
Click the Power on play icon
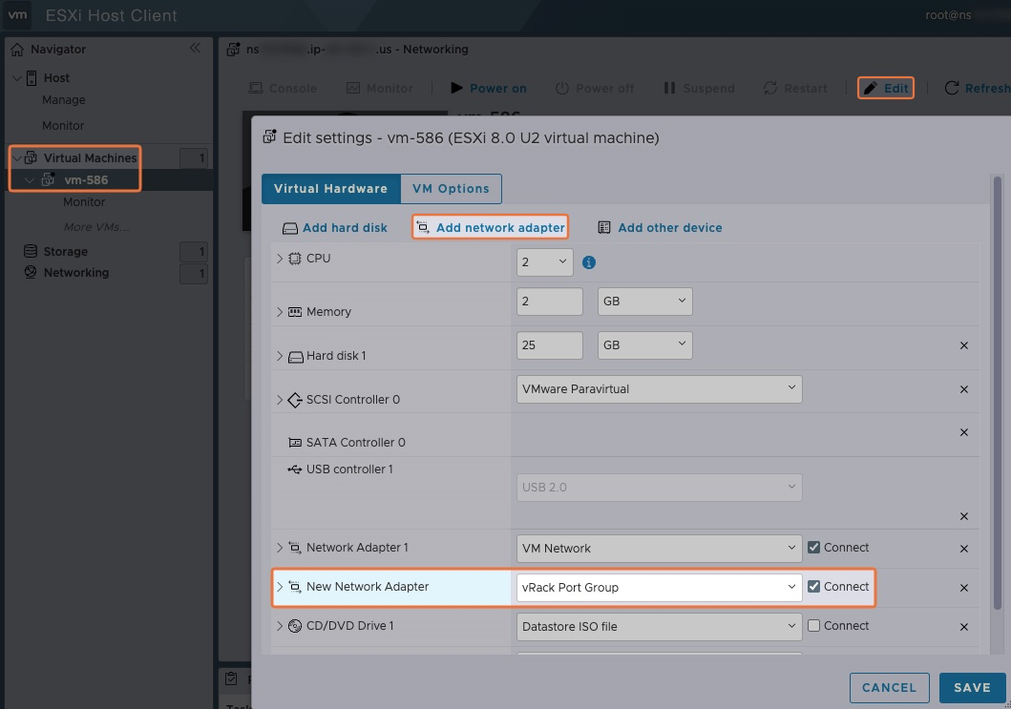(456, 88)
